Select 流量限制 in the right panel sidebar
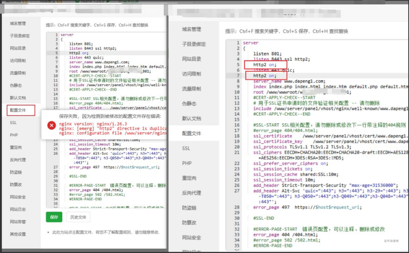 click(x=192, y=89)
